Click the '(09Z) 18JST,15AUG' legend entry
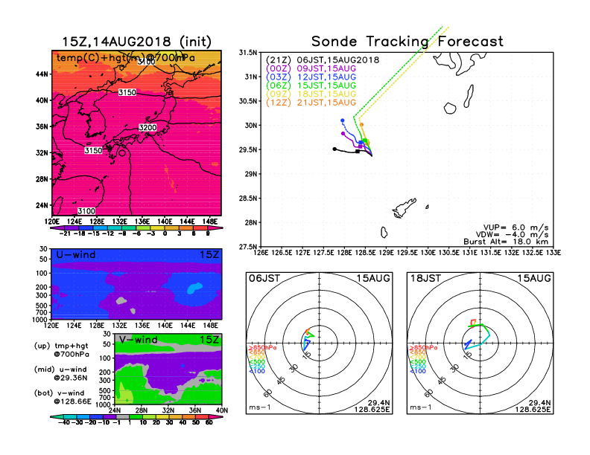Image resolution: width=590 pixels, height=455 pixels. coord(311,94)
